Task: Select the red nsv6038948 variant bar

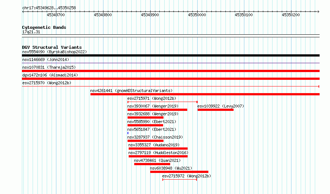Action: [179, 172]
